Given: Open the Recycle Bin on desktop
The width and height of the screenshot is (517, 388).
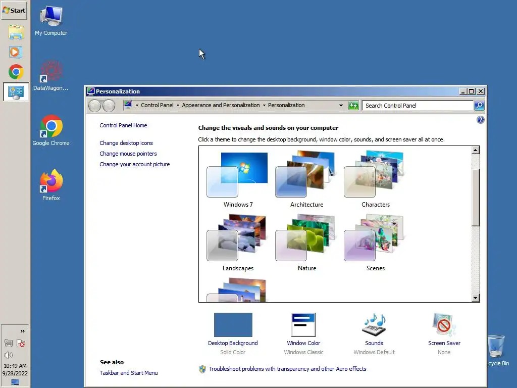Looking at the screenshot, I should (x=497, y=351).
